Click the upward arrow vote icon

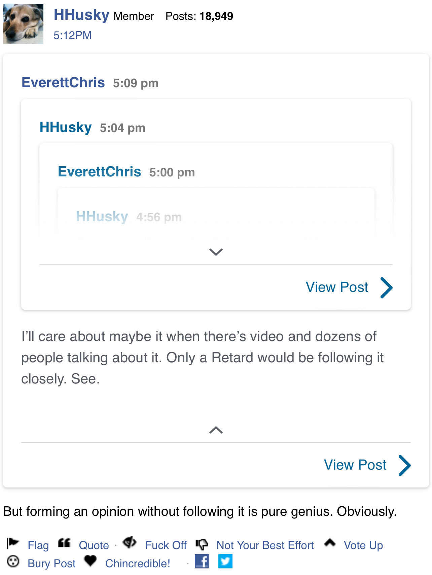(330, 543)
